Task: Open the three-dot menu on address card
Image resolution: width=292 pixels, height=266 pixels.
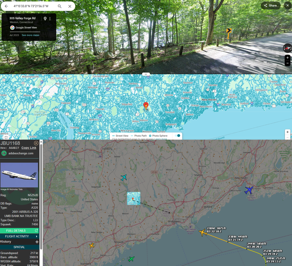Action: coord(50,19)
